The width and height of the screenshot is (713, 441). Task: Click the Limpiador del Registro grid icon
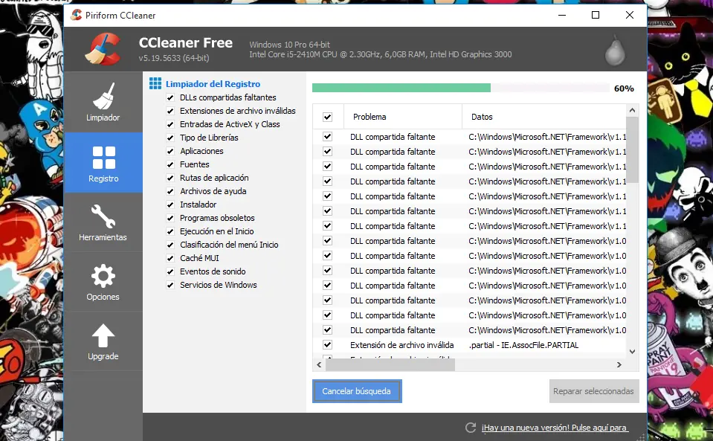(155, 83)
